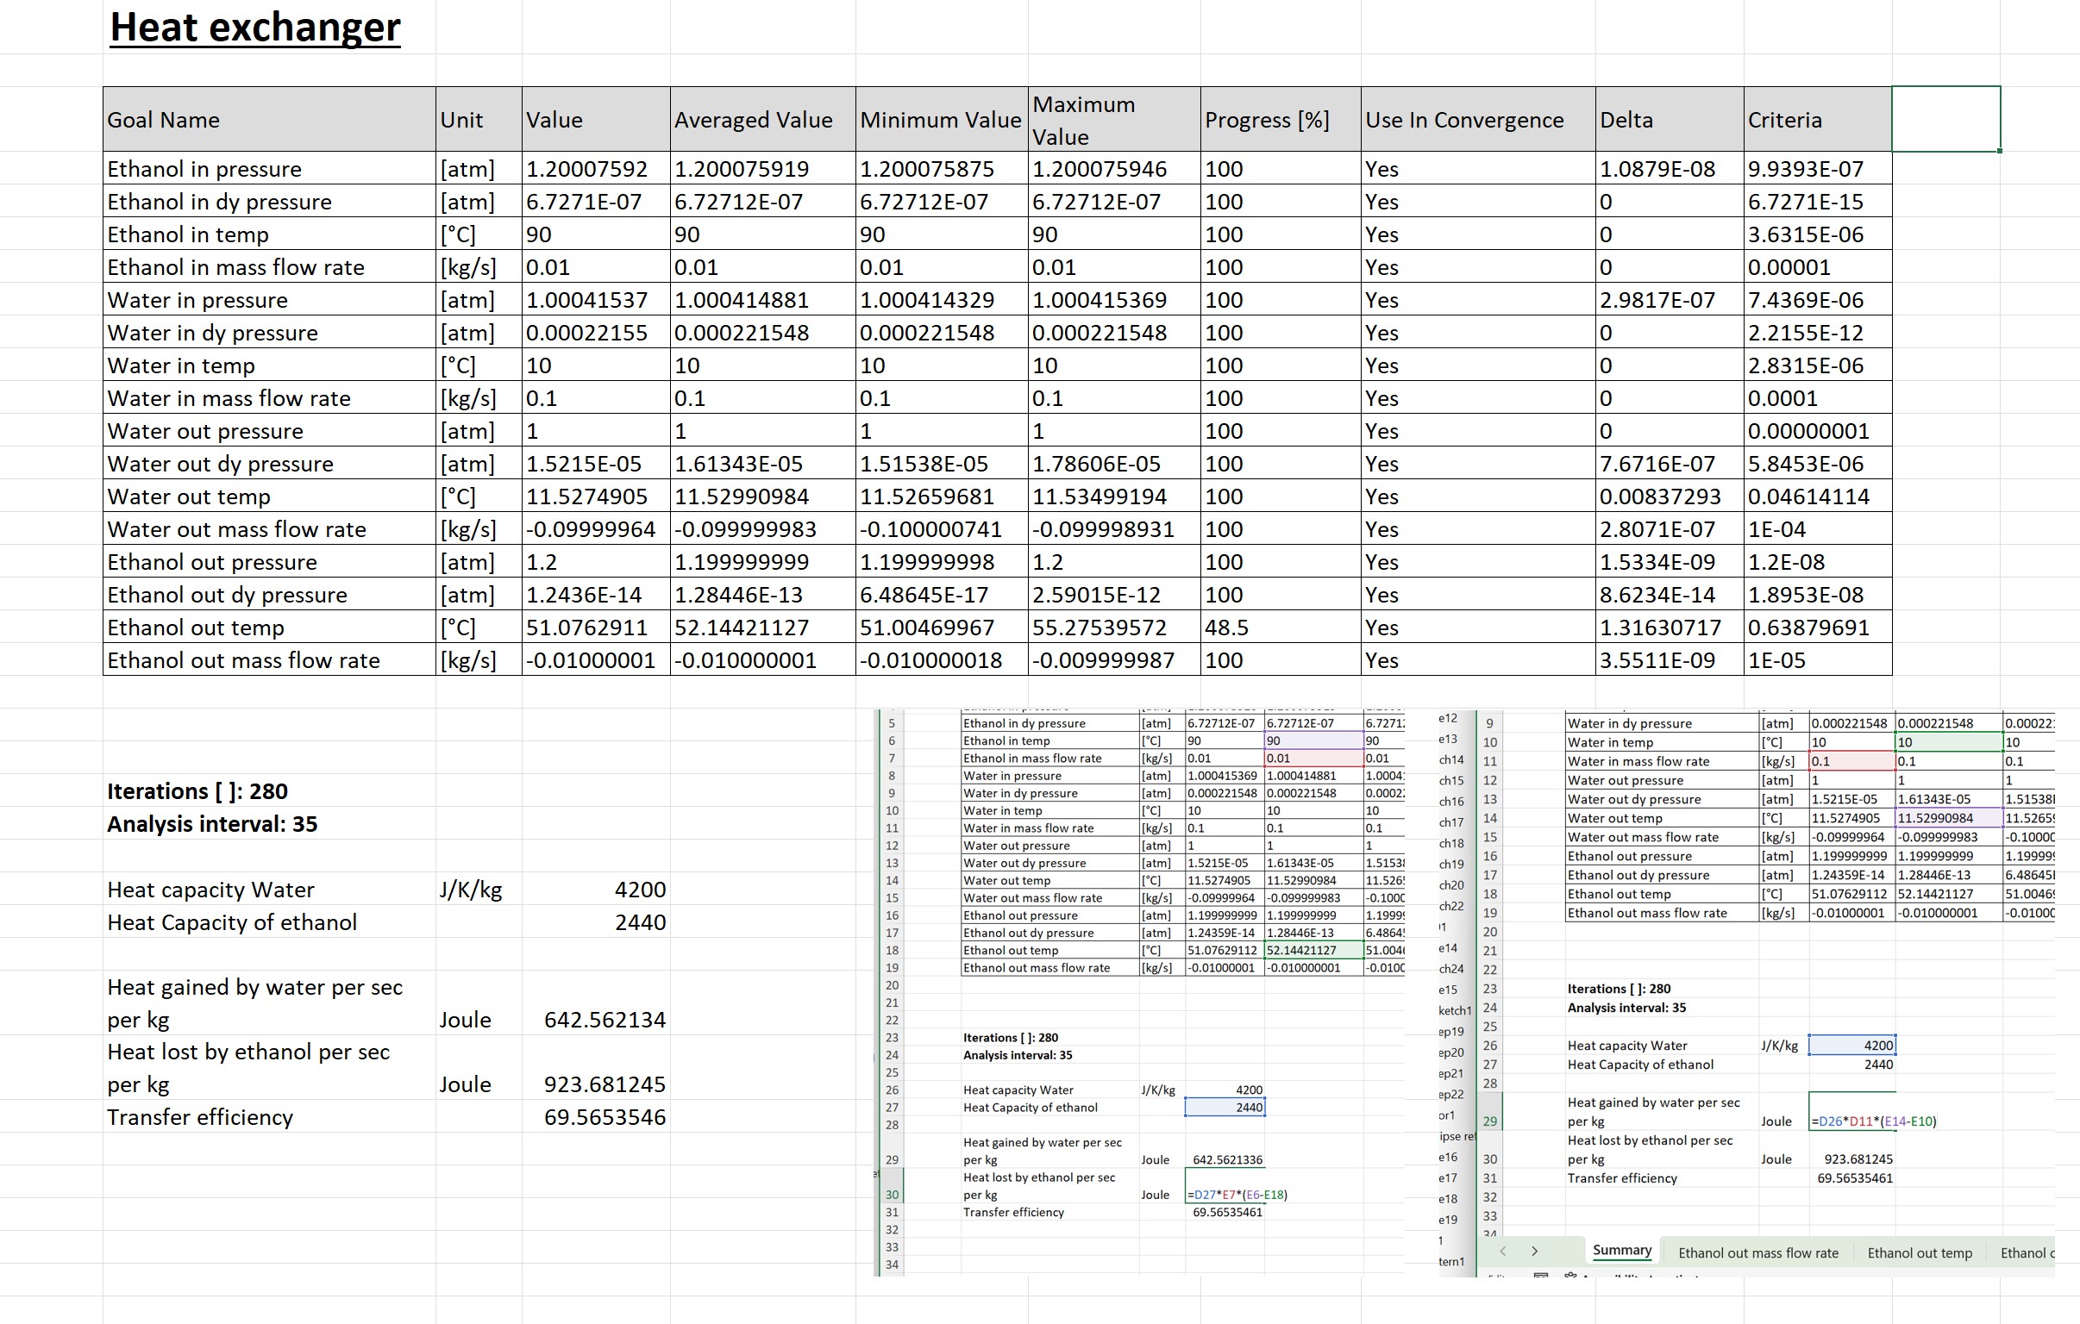Click the Water in pressure label cell
Screen dimensions: 2080x1324
(x=270, y=300)
